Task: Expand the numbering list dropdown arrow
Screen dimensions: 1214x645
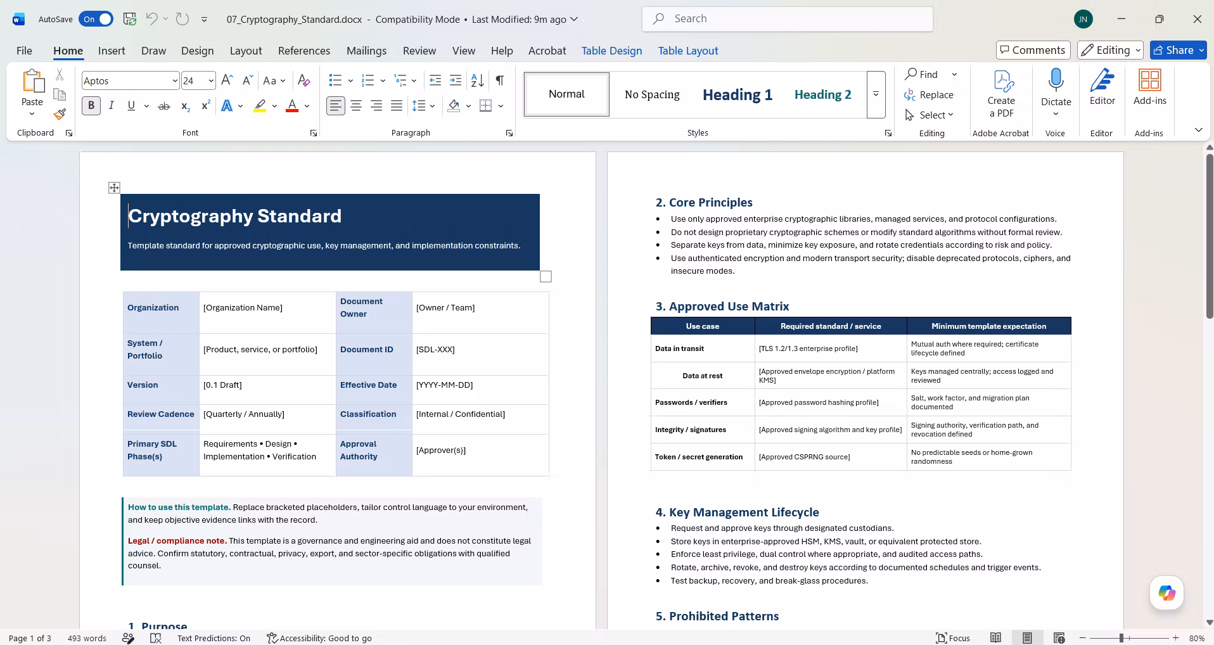Action: pos(383,80)
